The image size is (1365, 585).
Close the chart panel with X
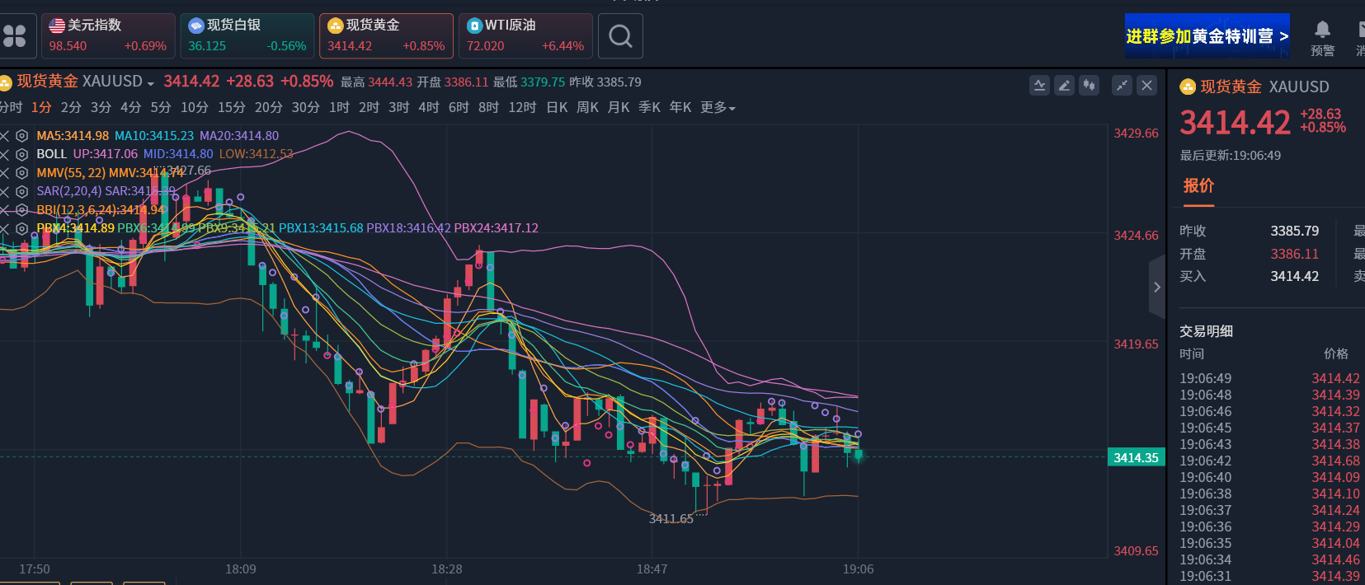click(x=1146, y=85)
